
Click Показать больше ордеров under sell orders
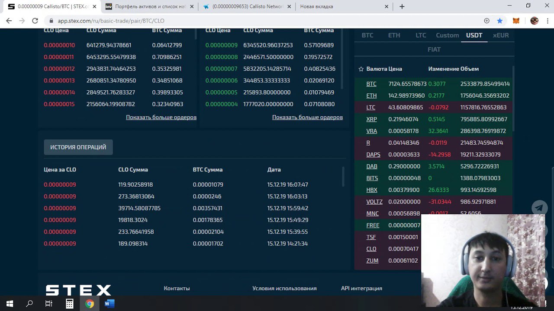click(x=161, y=117)
